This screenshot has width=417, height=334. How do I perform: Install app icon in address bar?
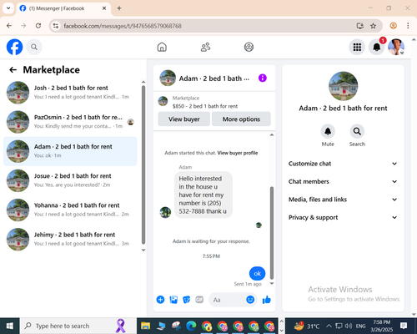tap(360, 26)
